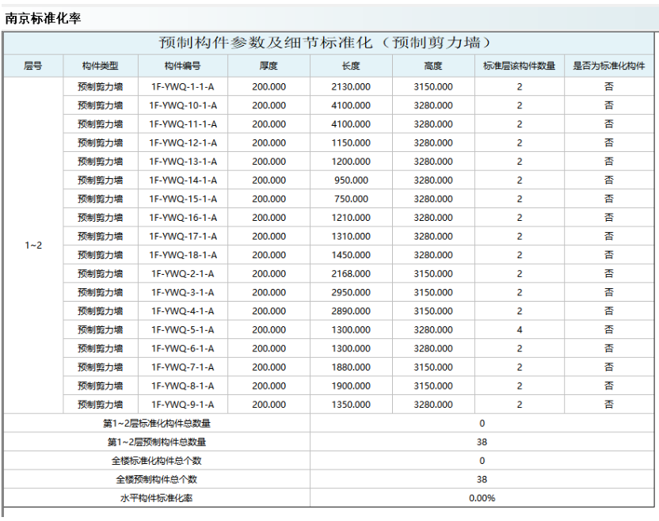Click height 3280.000 in 1F-YWQ-9-1-A row
This screenshot has height=521, width=659.
(x=433, y=405)
